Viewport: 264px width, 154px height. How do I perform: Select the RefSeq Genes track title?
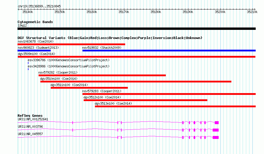tap(30, 116)
